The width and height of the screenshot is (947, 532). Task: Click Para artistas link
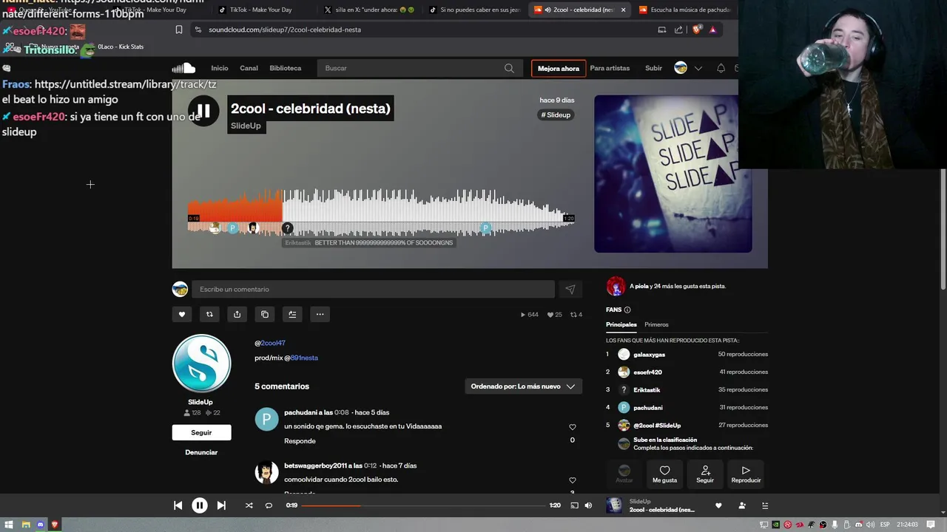click(x=610, y=68)
